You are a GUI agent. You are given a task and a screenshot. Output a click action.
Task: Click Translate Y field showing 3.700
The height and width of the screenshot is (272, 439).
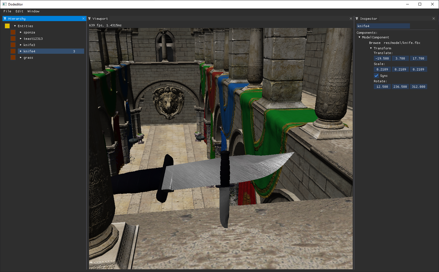[400, 58]
